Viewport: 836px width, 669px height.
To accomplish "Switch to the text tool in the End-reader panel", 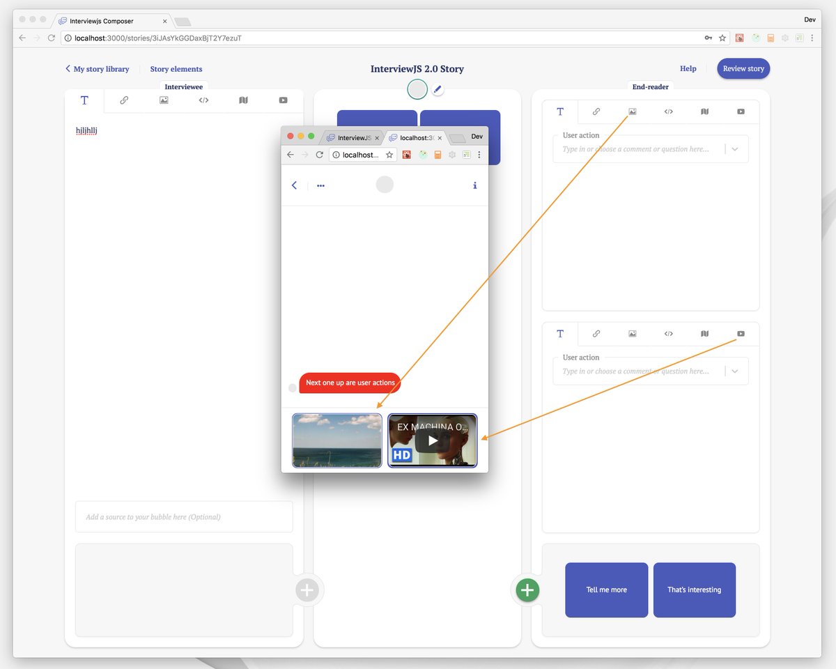I will click(560, 111).
